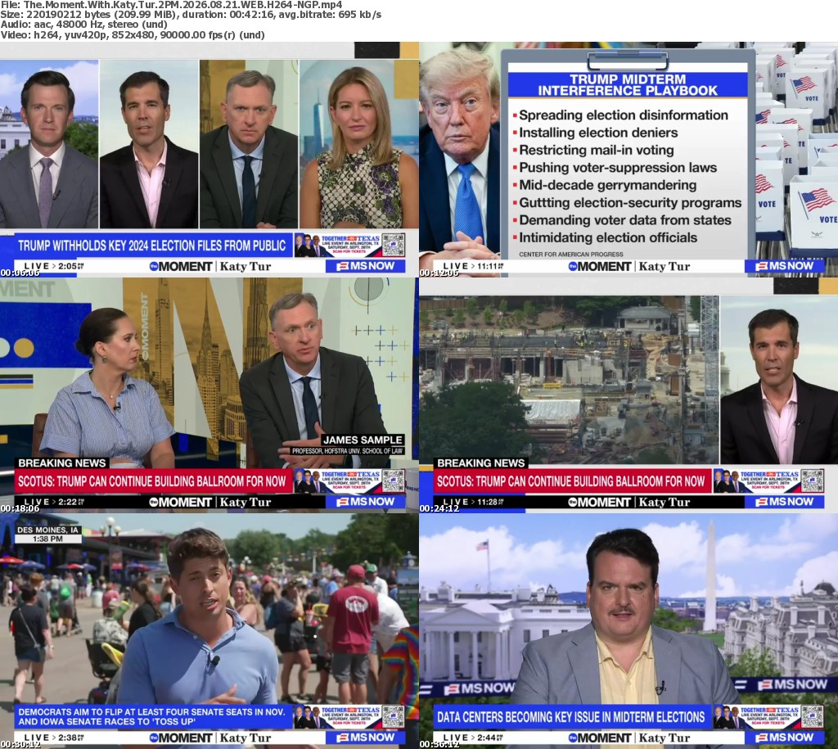Click the Moment Katy Tur logo in 00:30:12 frame

[210, 738]
